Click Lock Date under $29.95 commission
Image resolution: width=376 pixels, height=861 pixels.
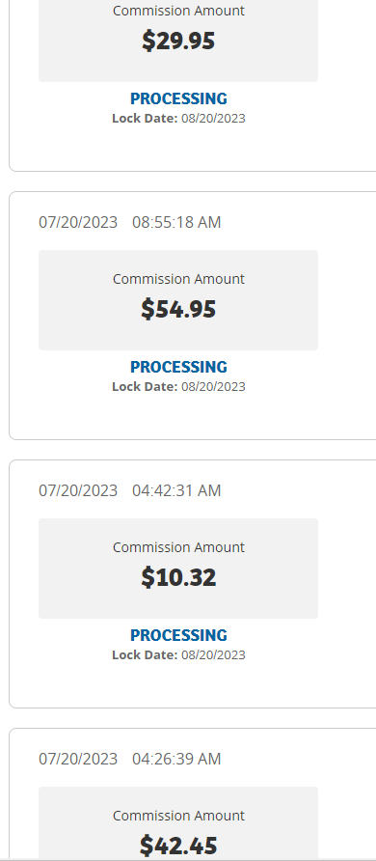(178, 118)
